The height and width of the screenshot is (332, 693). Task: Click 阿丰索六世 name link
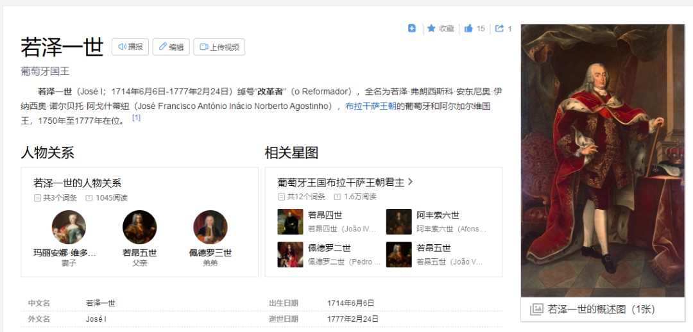click(x=438, y=215)
